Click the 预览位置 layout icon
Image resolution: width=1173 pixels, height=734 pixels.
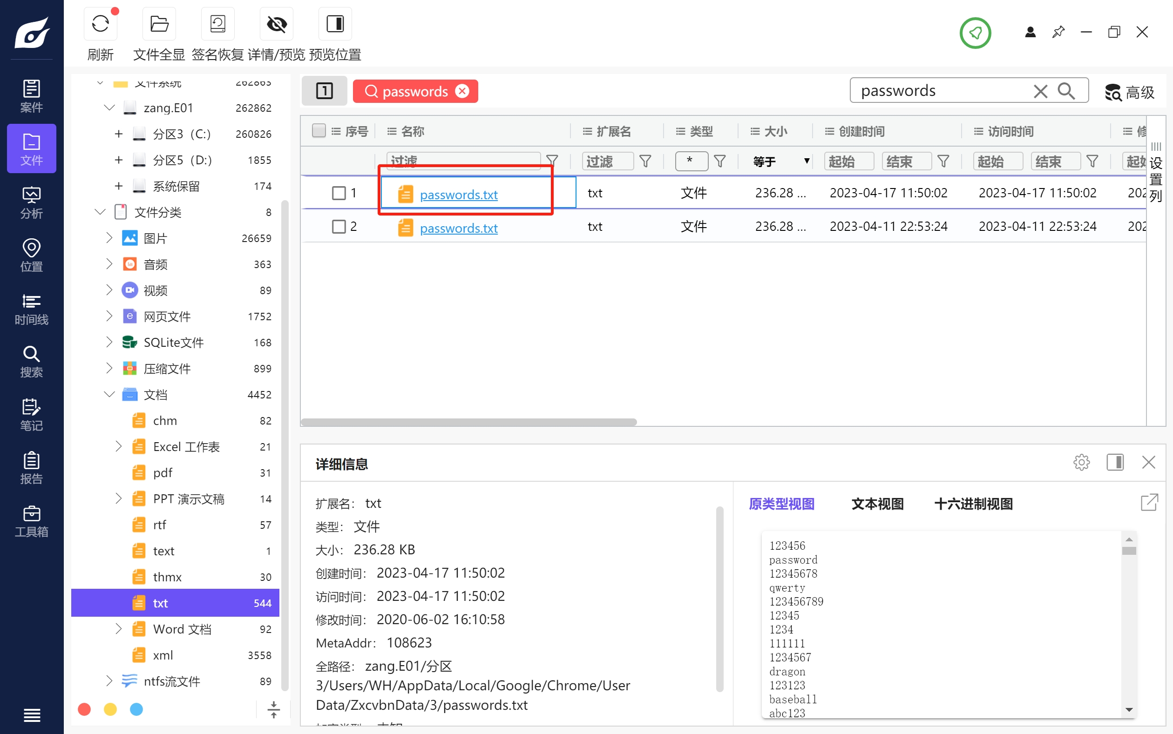point(335,24)
